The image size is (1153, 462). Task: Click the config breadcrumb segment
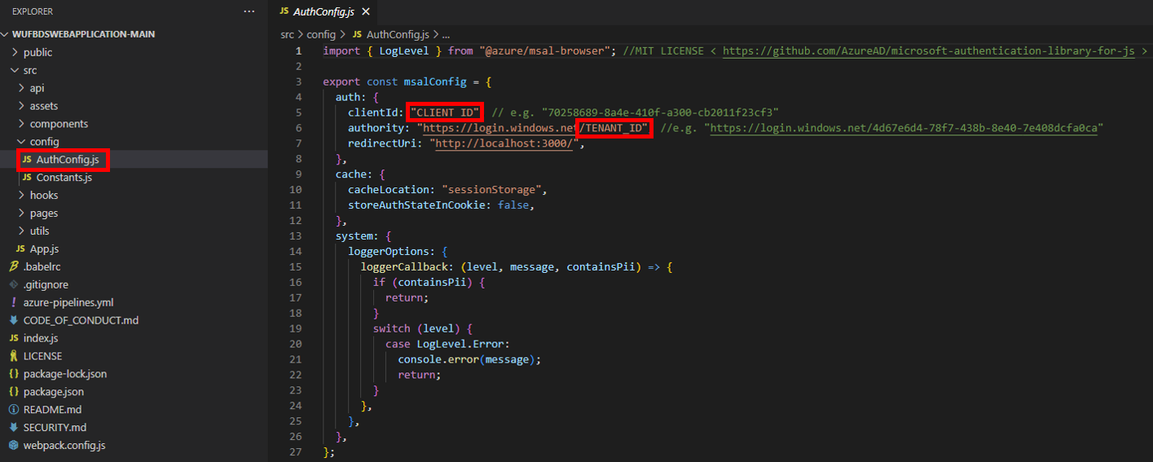click(x=321, y=35)
